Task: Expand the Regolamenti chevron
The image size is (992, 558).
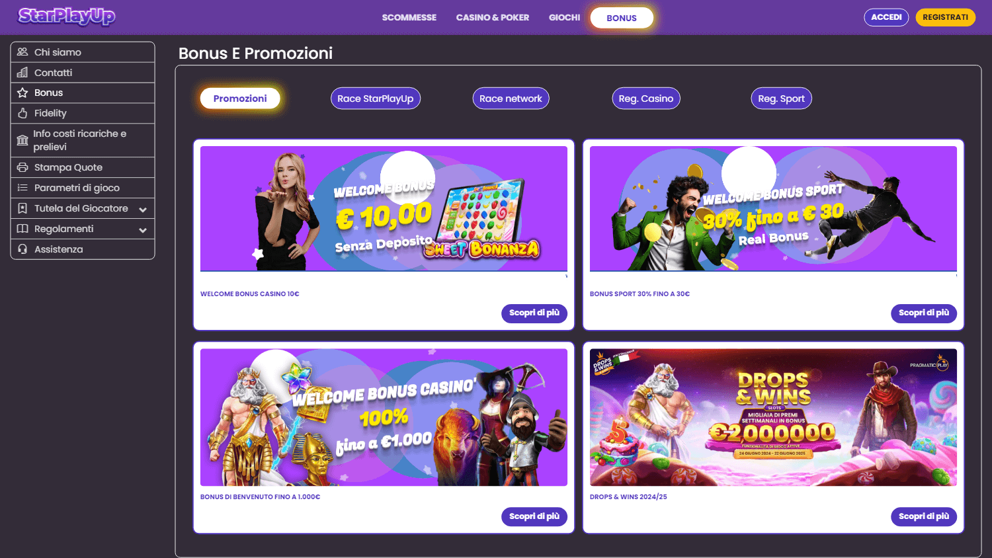Action: pos(143,230)
